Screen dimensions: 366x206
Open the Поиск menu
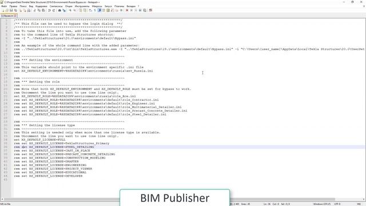point(23,6)
